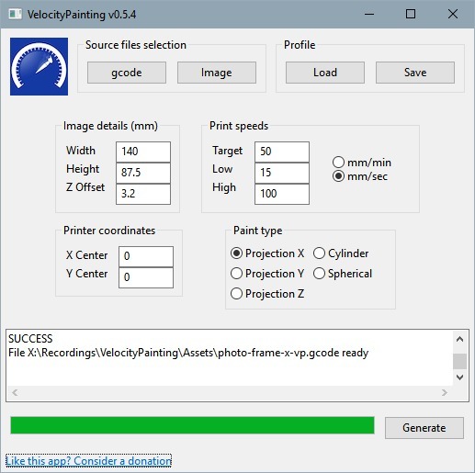Select Projection Y paint type

(x=267, y=274)
